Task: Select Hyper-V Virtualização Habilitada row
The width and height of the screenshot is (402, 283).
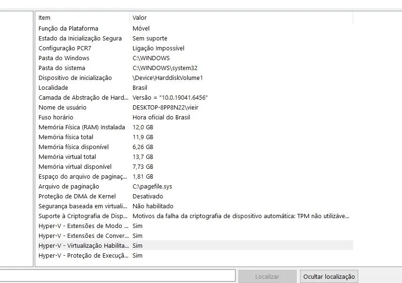Action: coord(195,245)
